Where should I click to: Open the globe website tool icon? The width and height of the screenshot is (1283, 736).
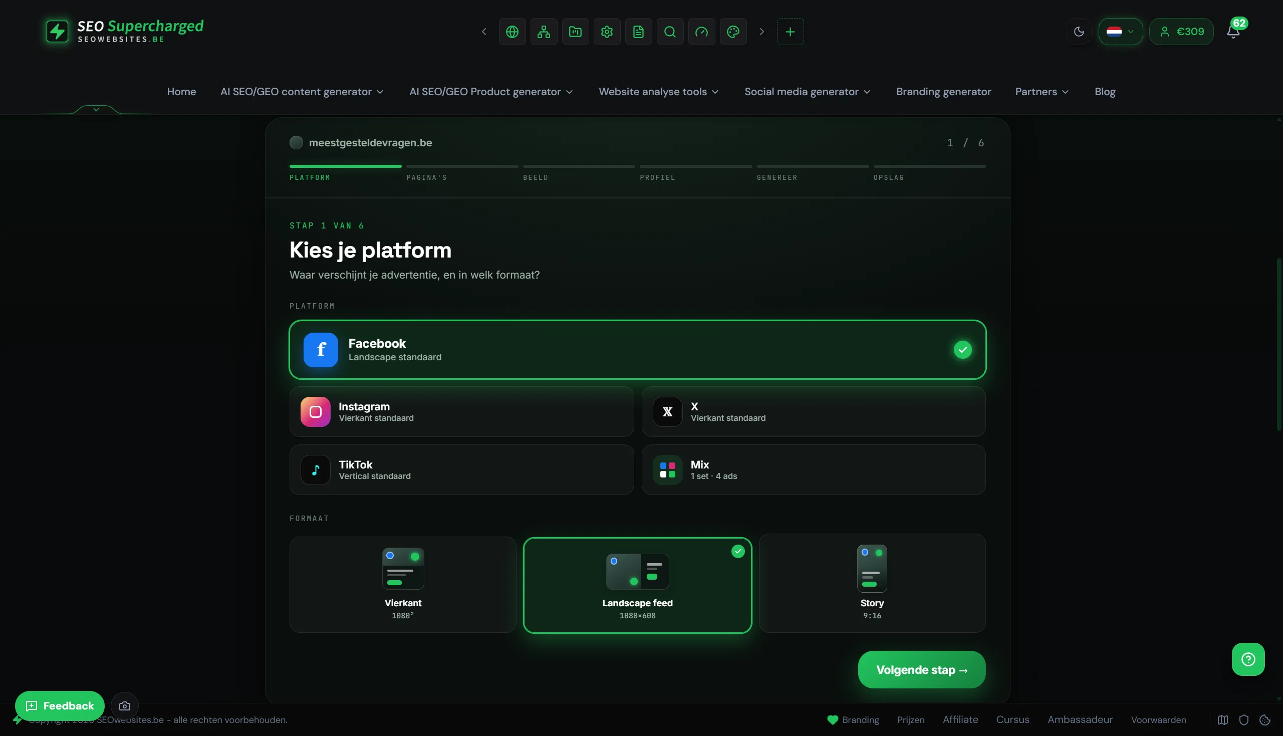point(512,32)
